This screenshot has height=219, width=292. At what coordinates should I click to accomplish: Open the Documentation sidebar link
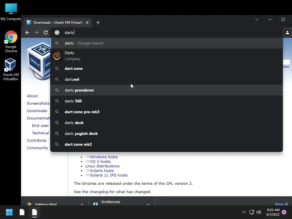coord(38,118)
